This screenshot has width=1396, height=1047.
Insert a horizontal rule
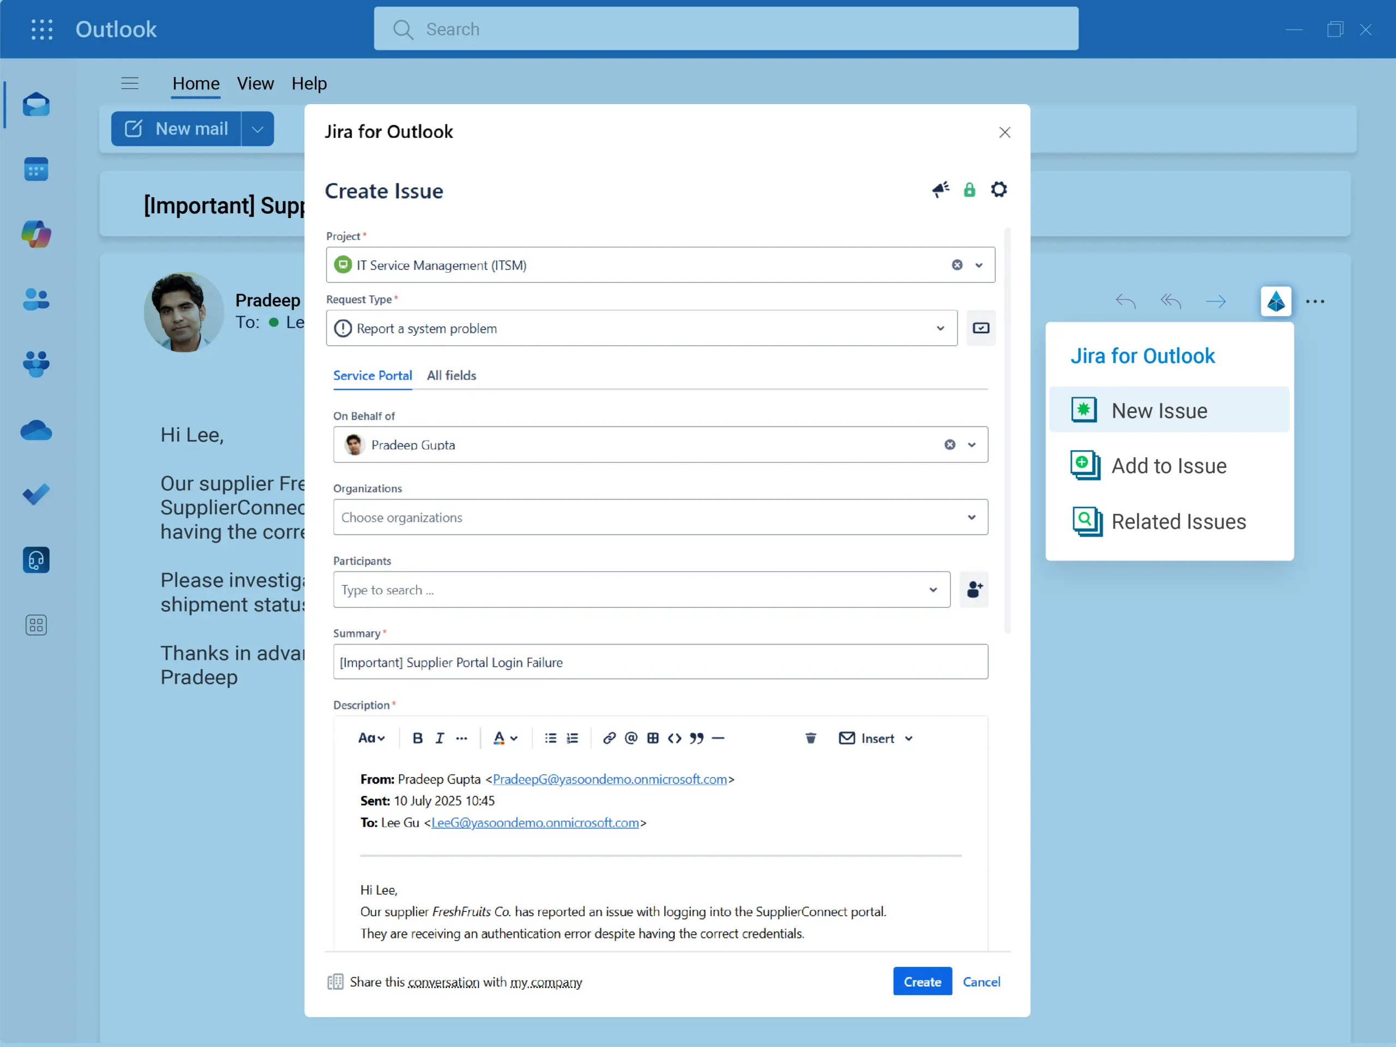point(718,738)
